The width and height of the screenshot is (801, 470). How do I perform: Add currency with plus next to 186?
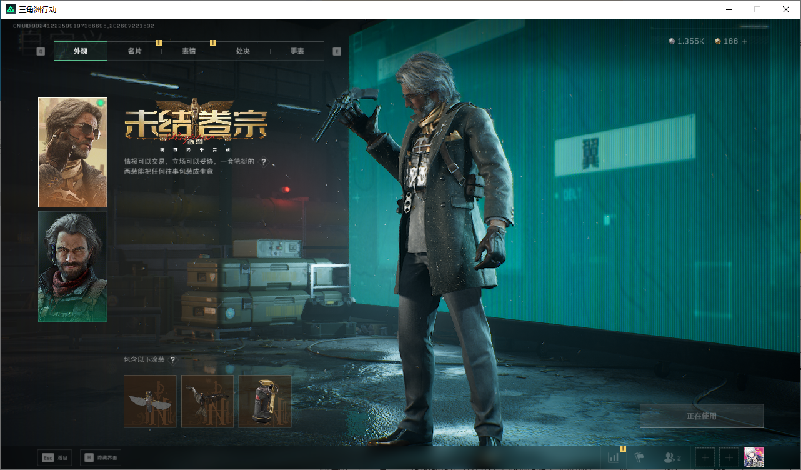[744, 41]
